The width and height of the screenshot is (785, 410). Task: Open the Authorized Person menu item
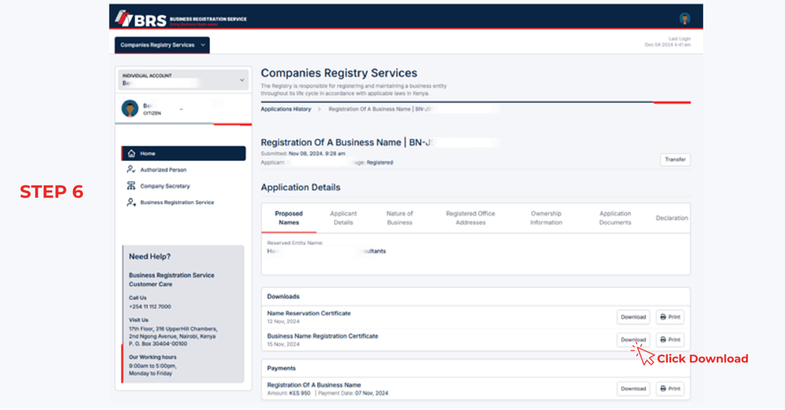163,169
